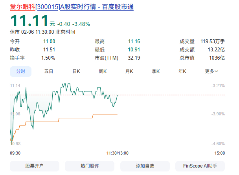Screen dimensions: 239x175
Task: Switch to the 周K chart tab
Action: (103, 71)
